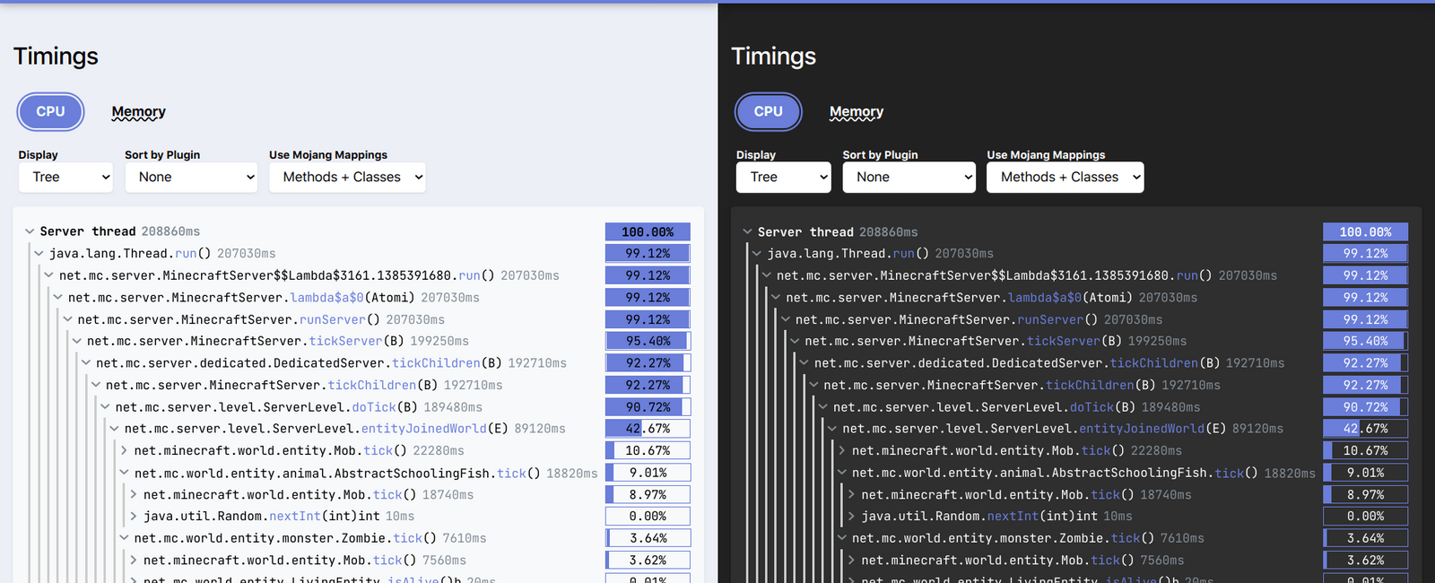The width and height of the screenshot is (1435, 583).
Task: Select the CPU toggle in dark panel
Action: [768, 112]
